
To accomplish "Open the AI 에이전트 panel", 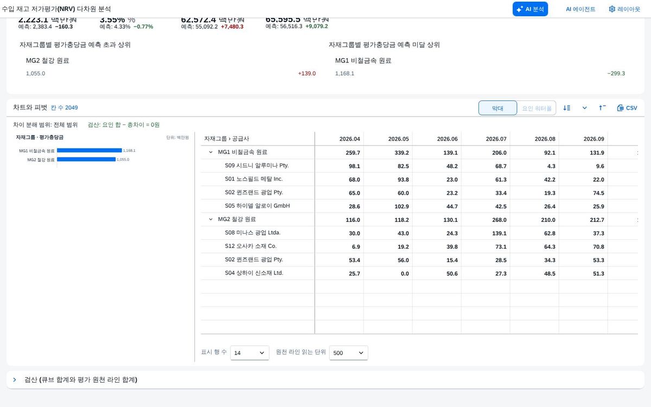I will click(580, 9).
